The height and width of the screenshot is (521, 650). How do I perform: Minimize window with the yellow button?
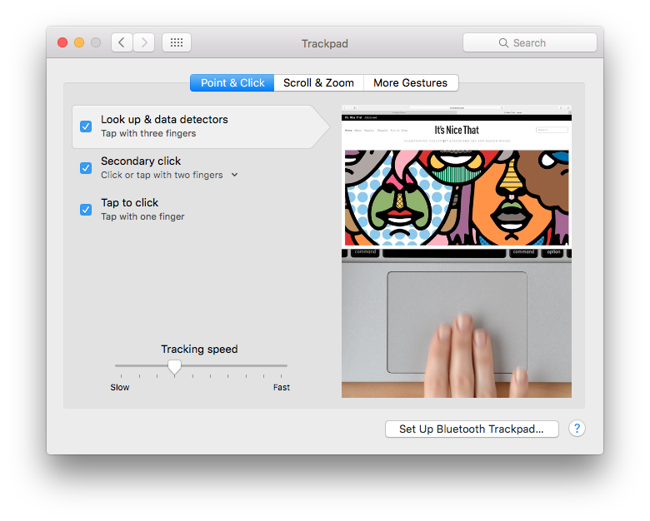pos(79,42)
